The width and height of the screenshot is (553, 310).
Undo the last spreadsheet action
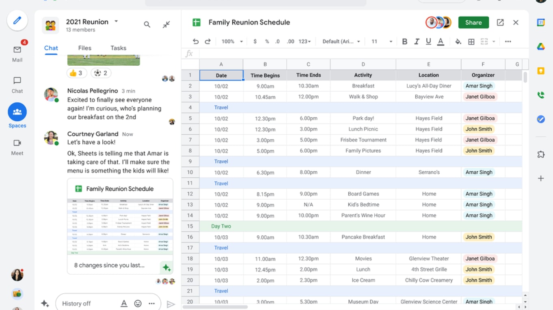[x=196, y=41]
